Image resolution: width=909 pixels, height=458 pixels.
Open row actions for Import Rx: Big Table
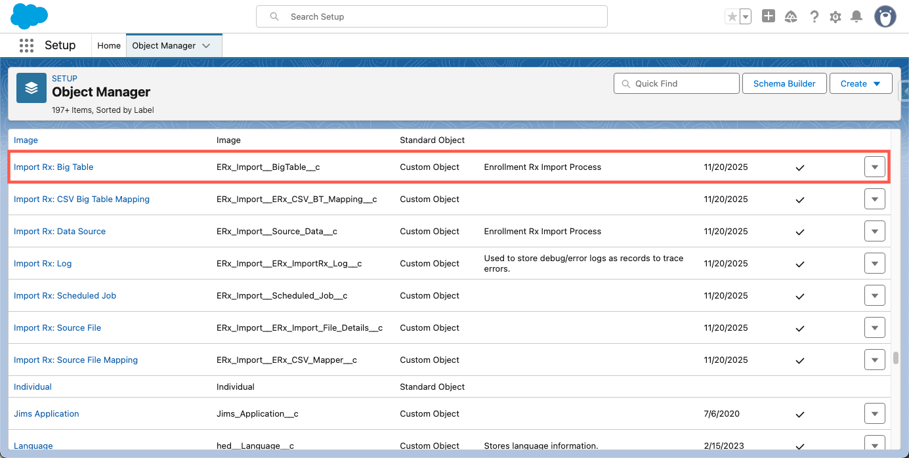click(874, 167)
